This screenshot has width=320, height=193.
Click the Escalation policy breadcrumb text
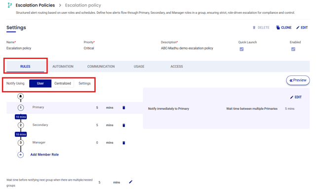(83, 5)
